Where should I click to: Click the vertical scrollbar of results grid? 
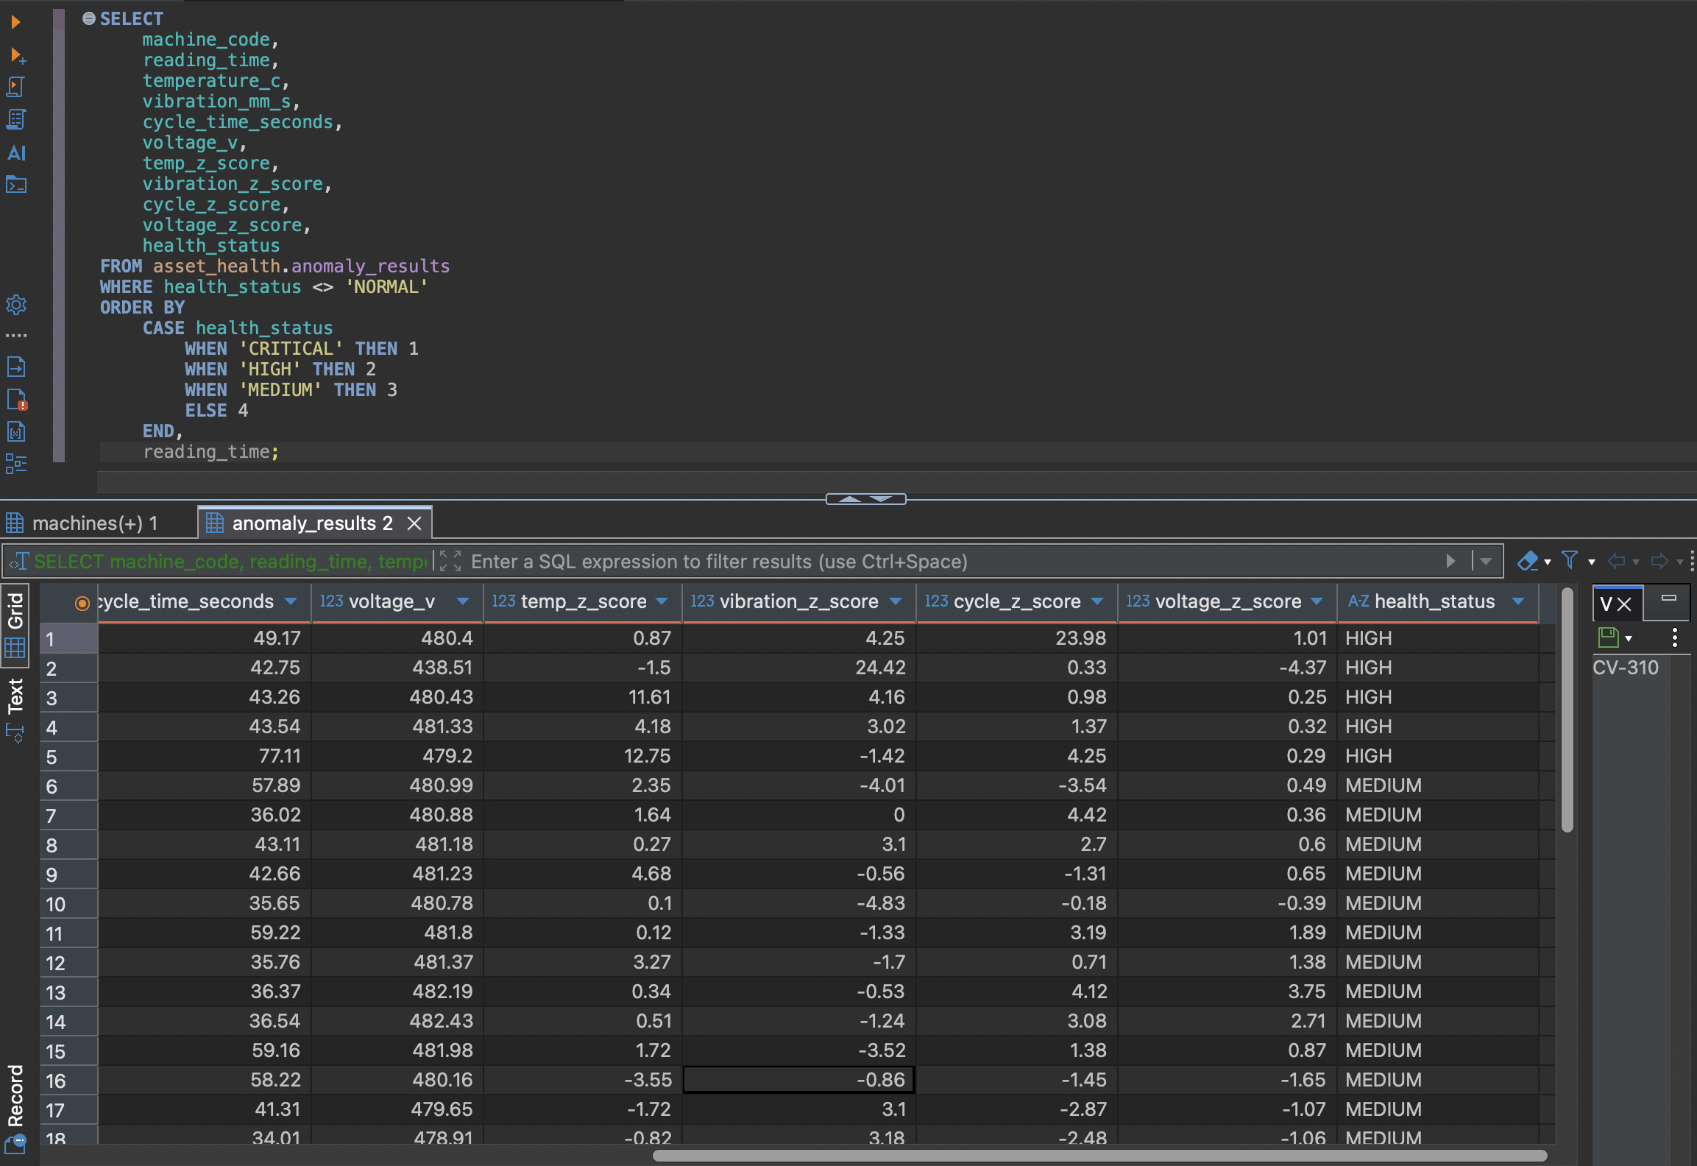point(1567,710)
